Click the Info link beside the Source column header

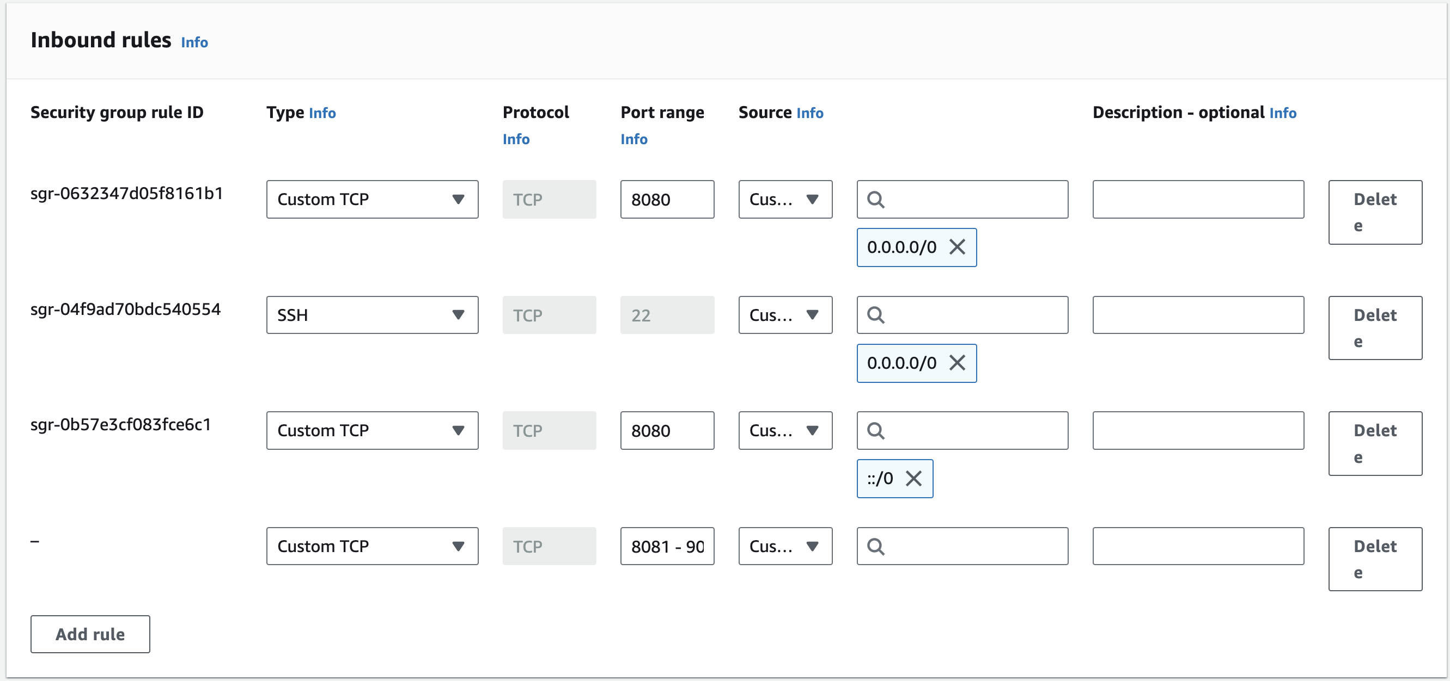click(x=810, y=113)
